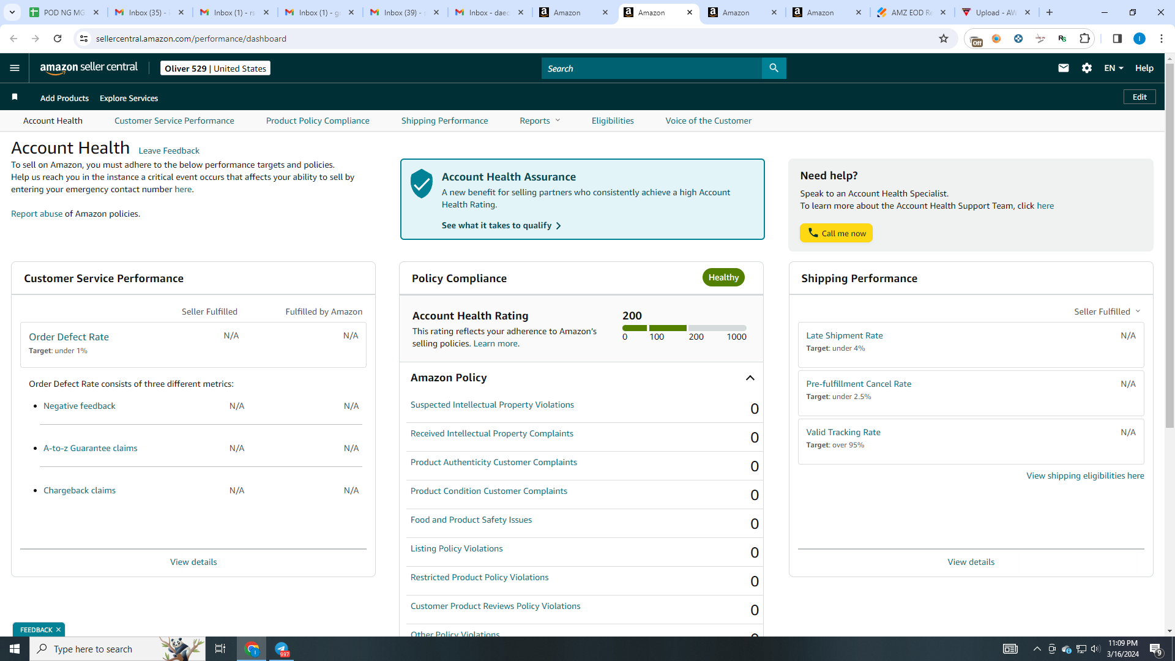1175x661 pixels.
Task: Click the Leave Feedback link
Action: [169, 151]
